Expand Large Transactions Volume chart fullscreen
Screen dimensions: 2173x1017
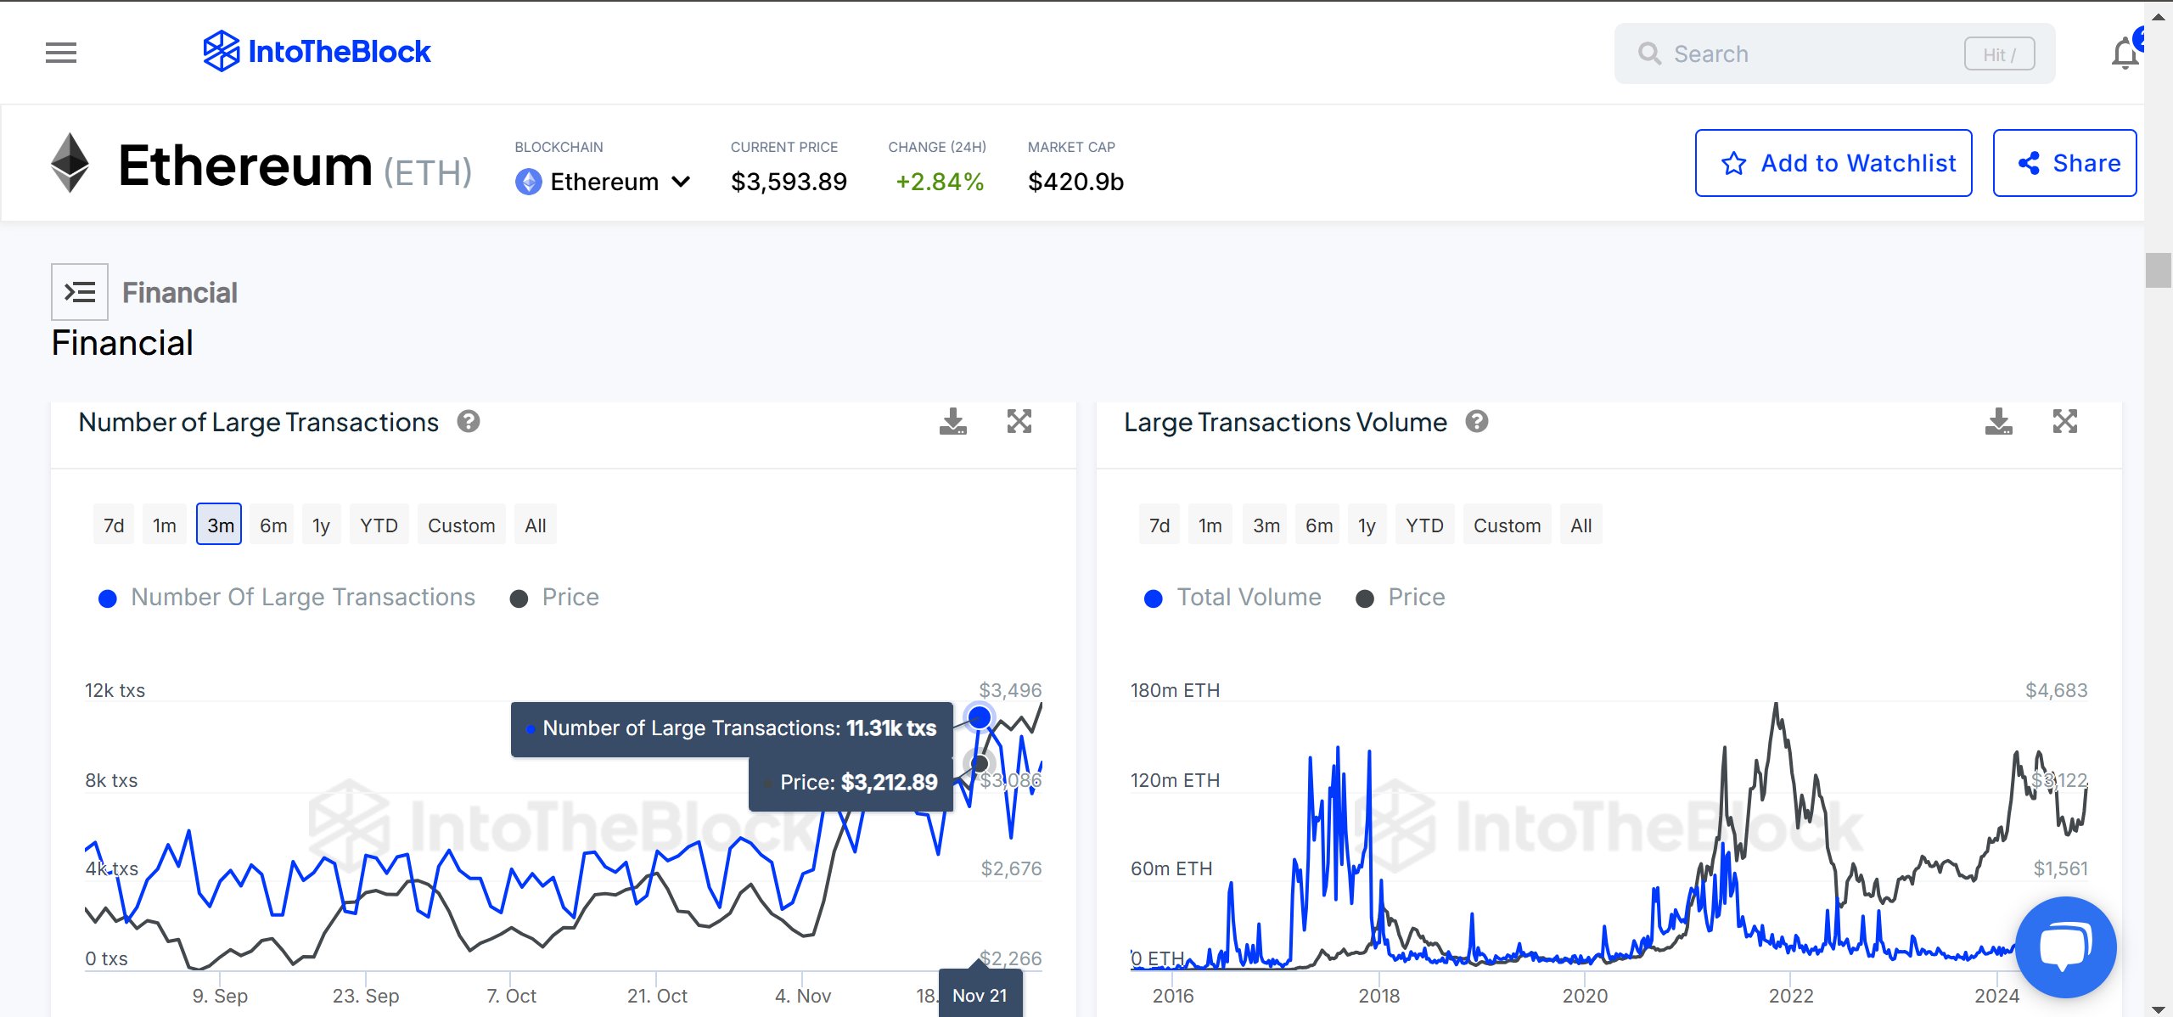(x=2065, y=422)
